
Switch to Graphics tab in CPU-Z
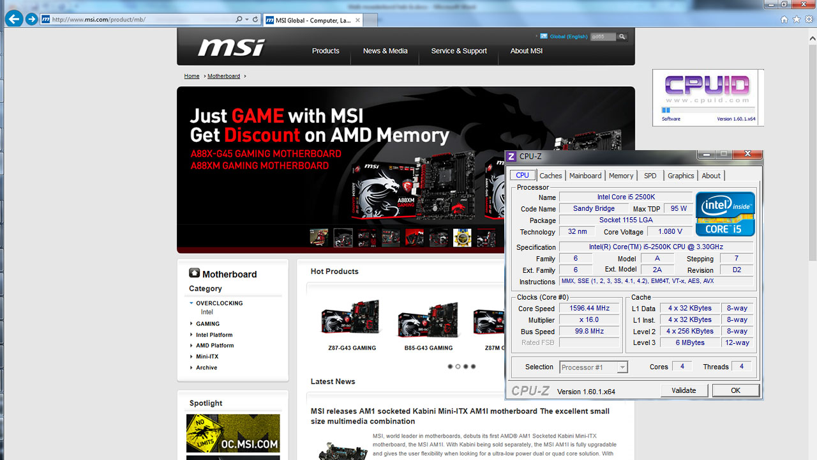[x=681, y=176]
